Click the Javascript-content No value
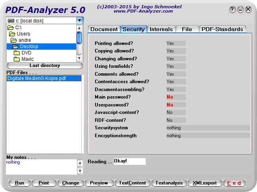The width and height of the screenshot is (257, 192). (176, 112)
